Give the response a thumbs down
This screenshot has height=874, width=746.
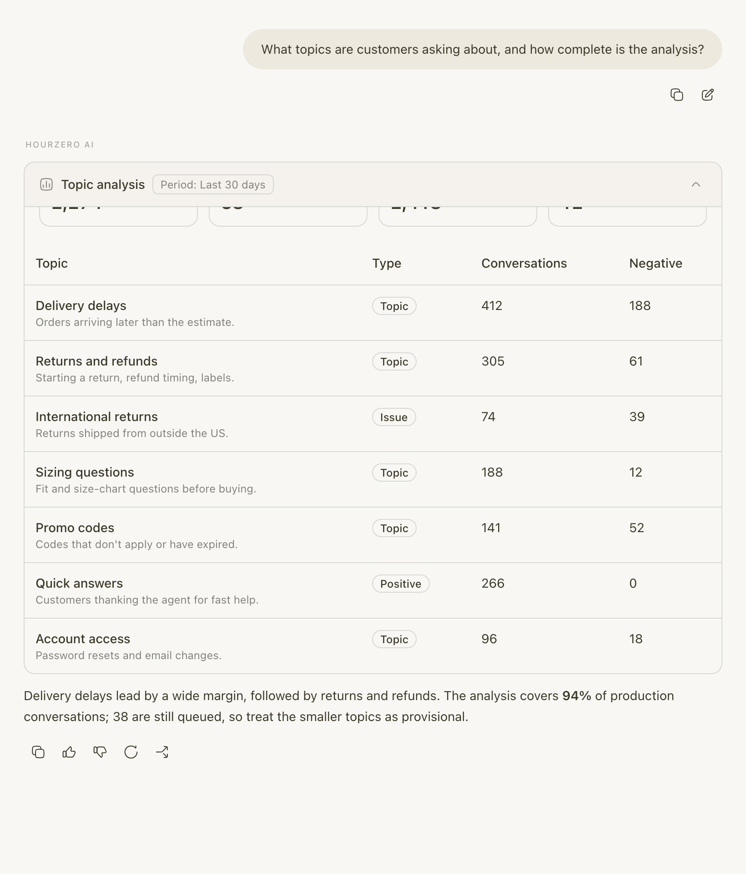(x=100, y=752)
